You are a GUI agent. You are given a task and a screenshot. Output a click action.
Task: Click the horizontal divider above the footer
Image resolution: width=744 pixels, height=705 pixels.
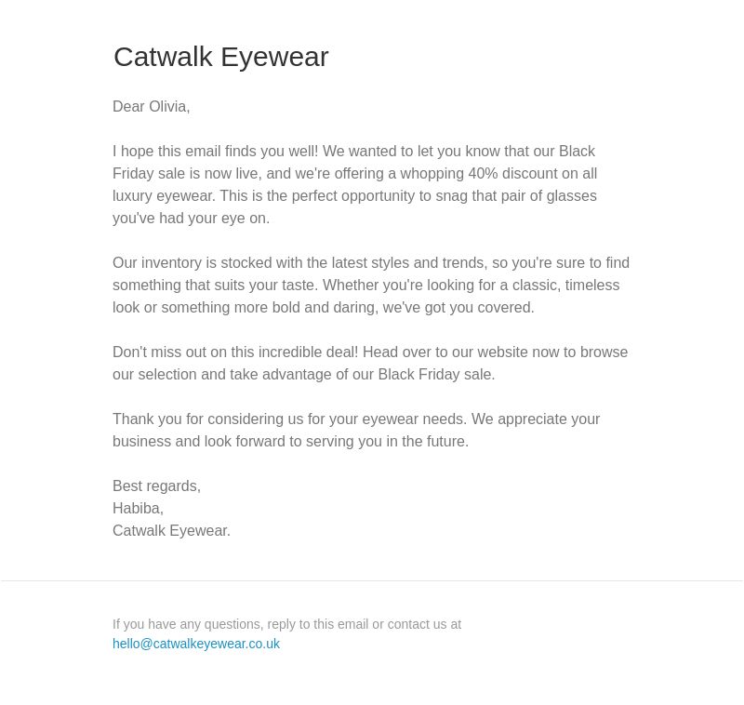pyautogui.click(x=372, y=580)
